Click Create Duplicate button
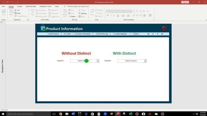 [x=120, y=34]
